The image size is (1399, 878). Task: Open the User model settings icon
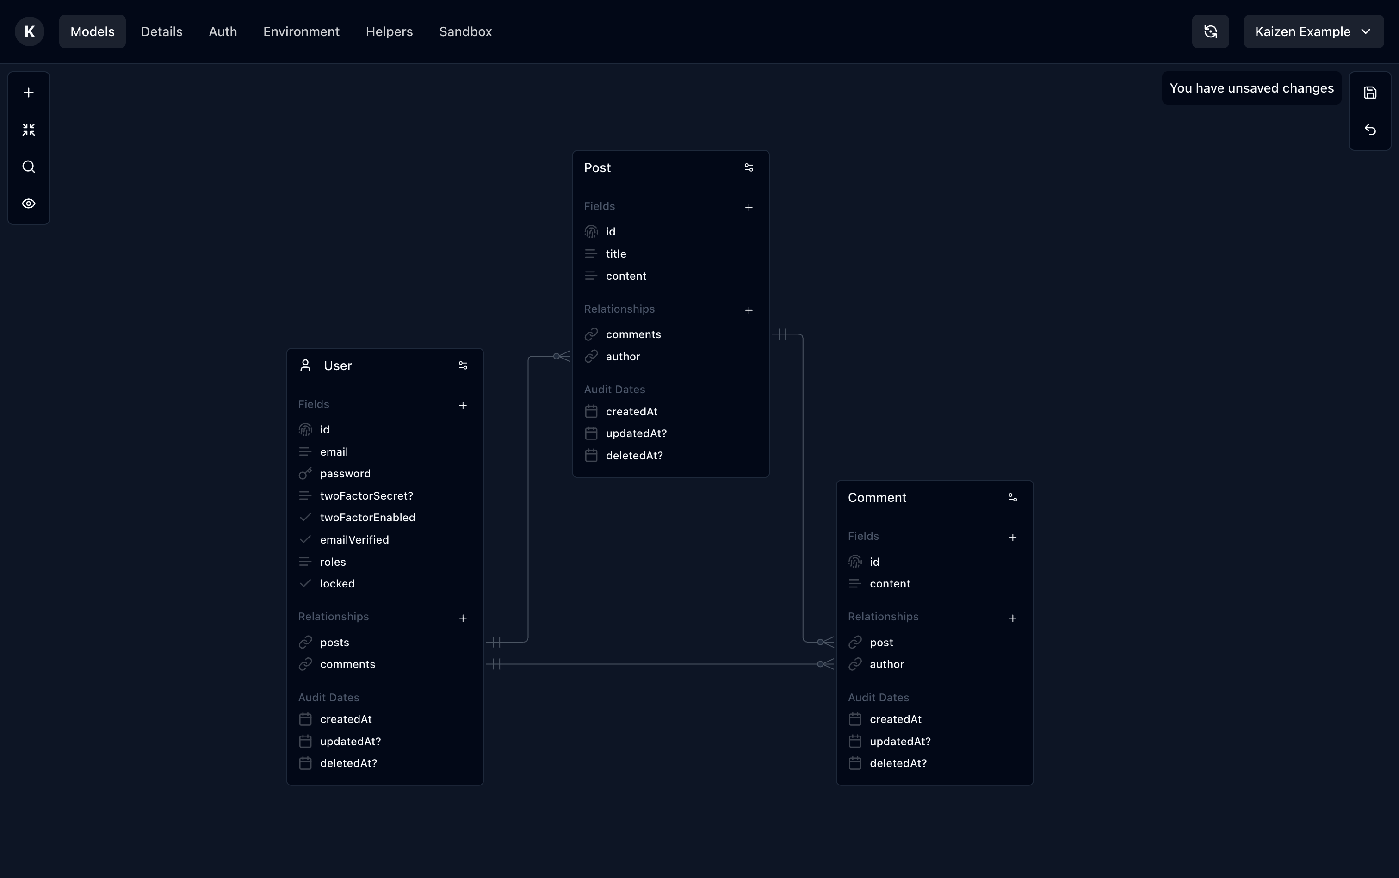463,365
